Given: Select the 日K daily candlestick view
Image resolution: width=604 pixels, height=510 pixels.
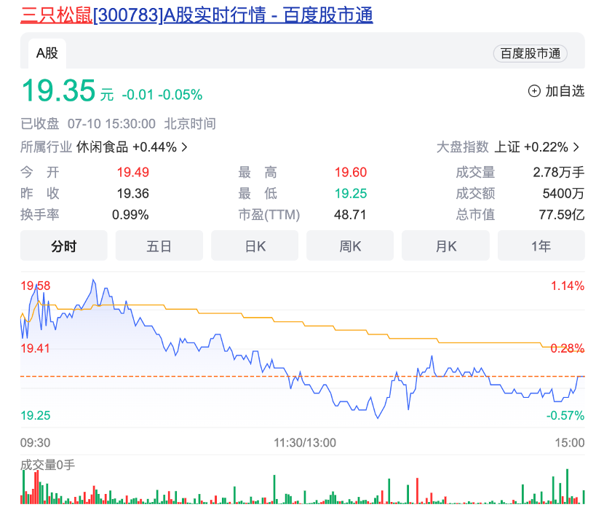Looking at the screenshot, I should click(254, 246).
